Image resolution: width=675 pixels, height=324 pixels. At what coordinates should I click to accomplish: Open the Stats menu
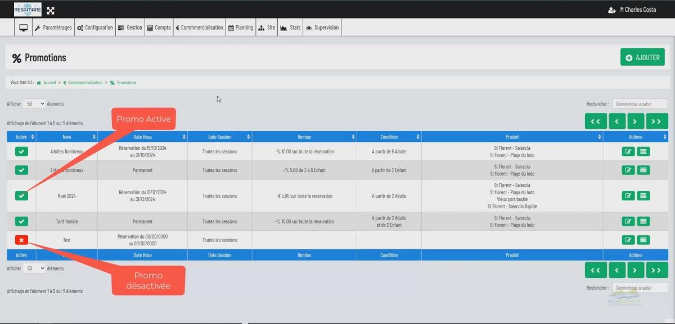click(290, 28)
